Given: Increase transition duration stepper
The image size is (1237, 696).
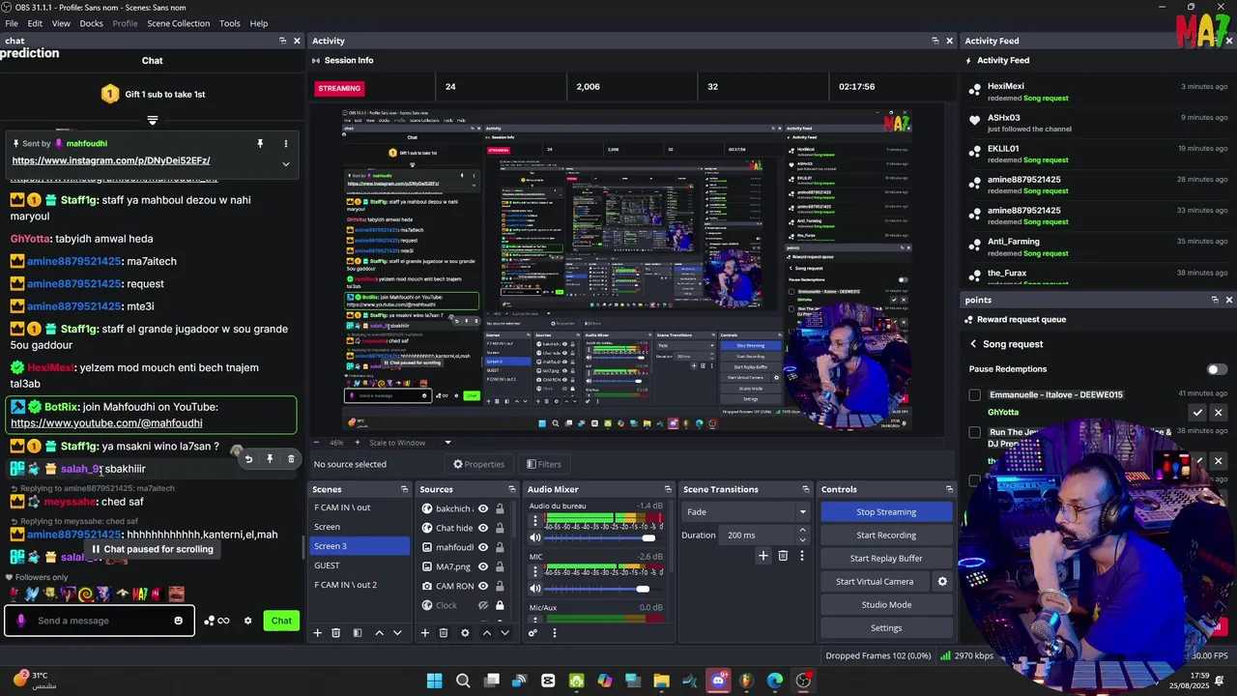Looking at the screenshot, I should (x=802, y=531).
